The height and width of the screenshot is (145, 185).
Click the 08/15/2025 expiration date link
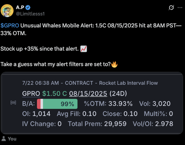[x=88, y=94]
